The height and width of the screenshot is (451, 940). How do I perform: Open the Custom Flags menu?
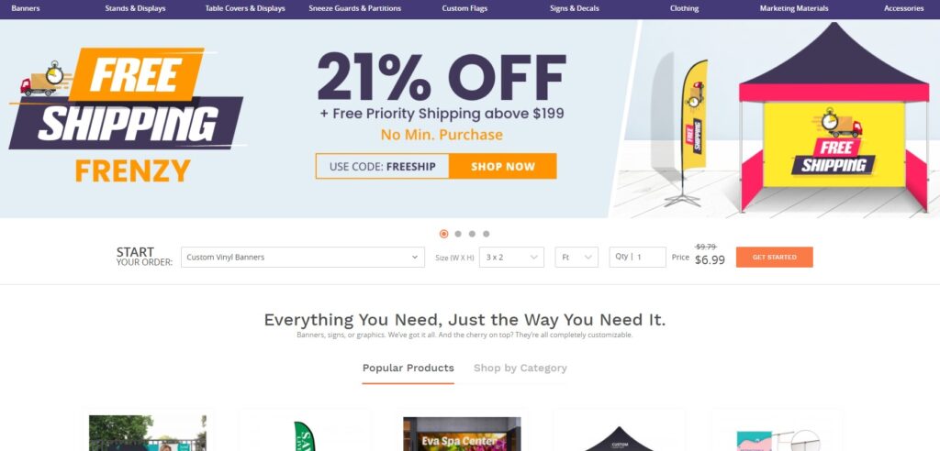click(464, 8)
